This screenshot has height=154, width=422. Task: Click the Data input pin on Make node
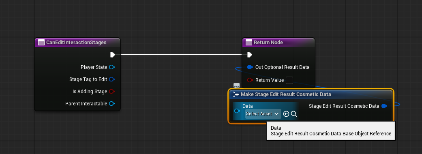click(x=237, y=111)
